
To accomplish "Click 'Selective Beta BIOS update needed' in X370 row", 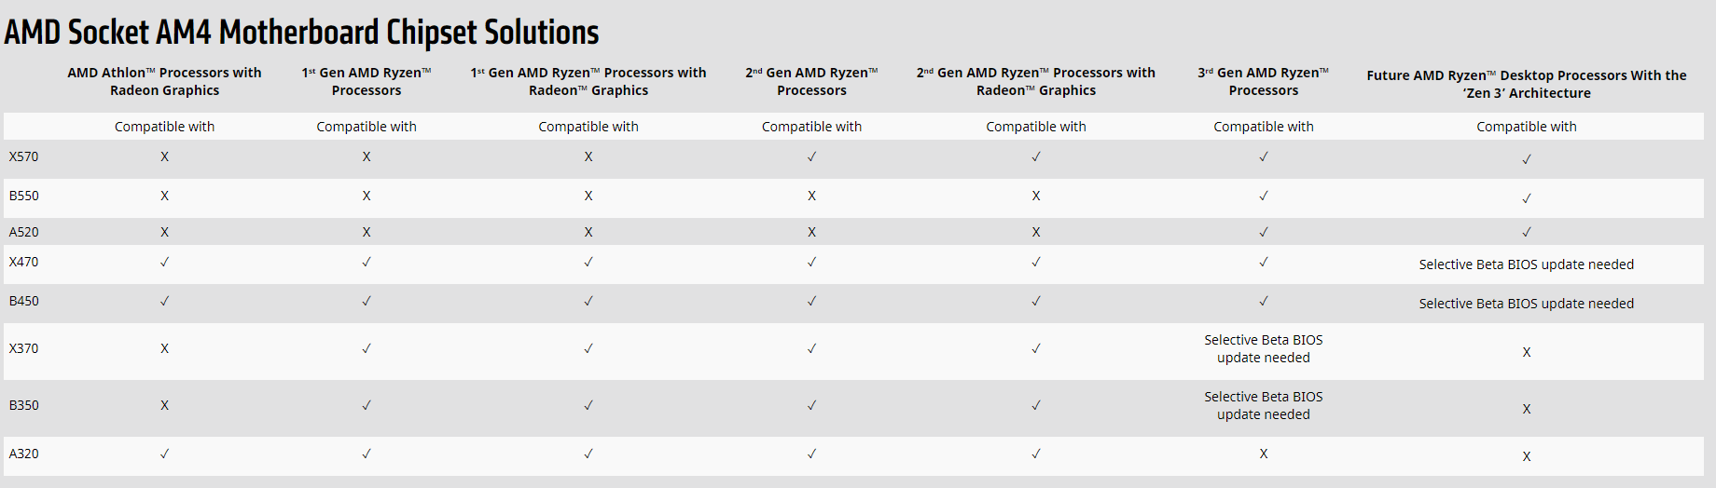I will coord(1264,348).
